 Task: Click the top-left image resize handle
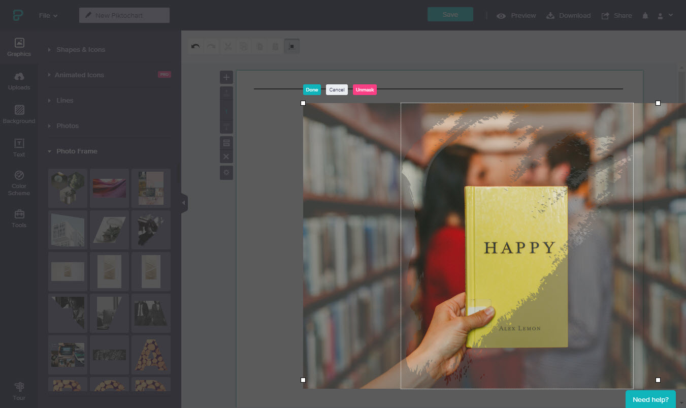click(x=303, y=103)
